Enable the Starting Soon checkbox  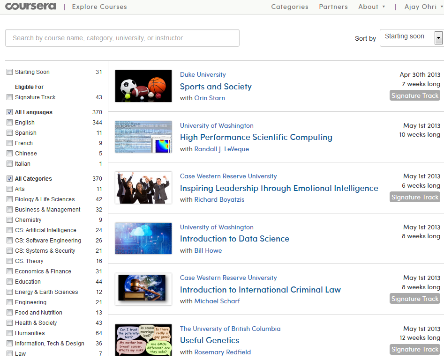[9, 72]
